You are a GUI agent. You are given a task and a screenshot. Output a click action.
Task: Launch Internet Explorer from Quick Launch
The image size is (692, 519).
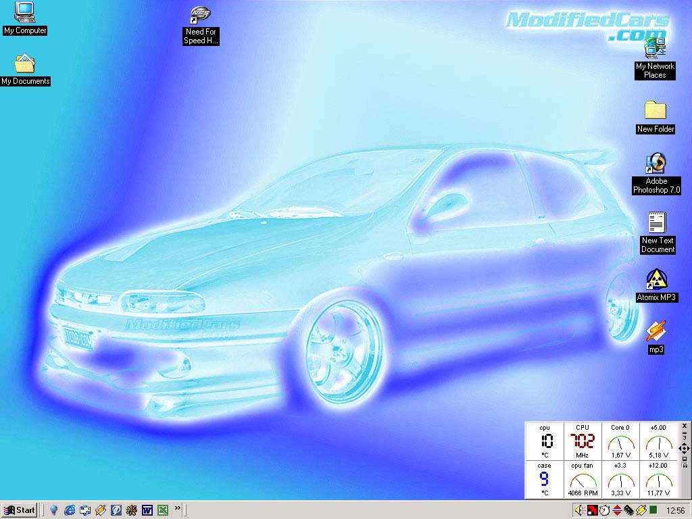(70, 510)
